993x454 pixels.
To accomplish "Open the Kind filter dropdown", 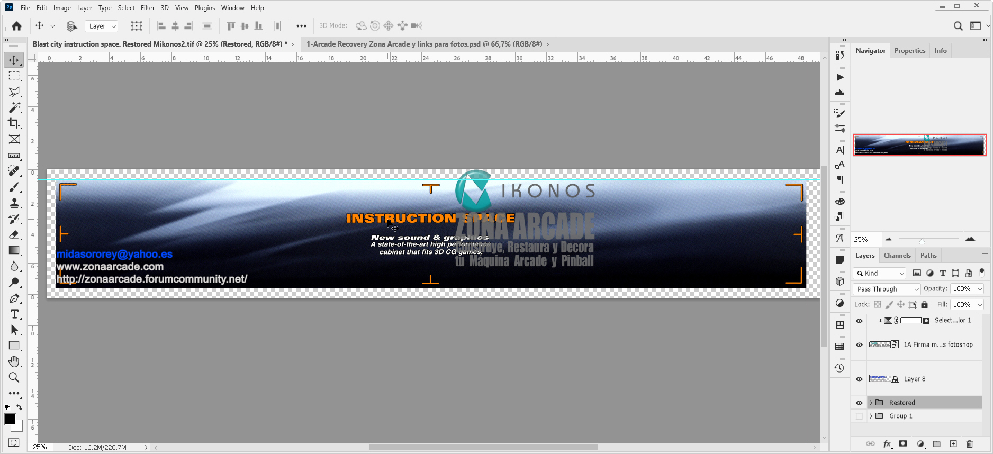I will click(x=880, y=273).
